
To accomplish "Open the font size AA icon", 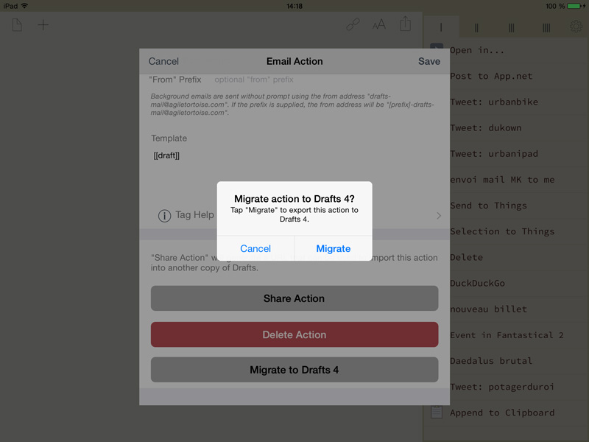I will (x=379, y=25).
